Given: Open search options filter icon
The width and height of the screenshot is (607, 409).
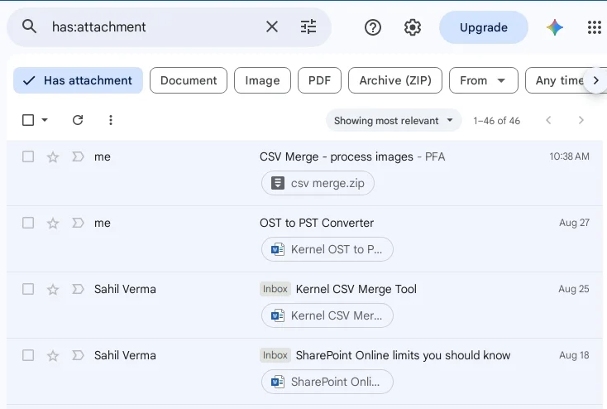Looking at the screenshot, I should pyautogui.click(x=308, y=26).
